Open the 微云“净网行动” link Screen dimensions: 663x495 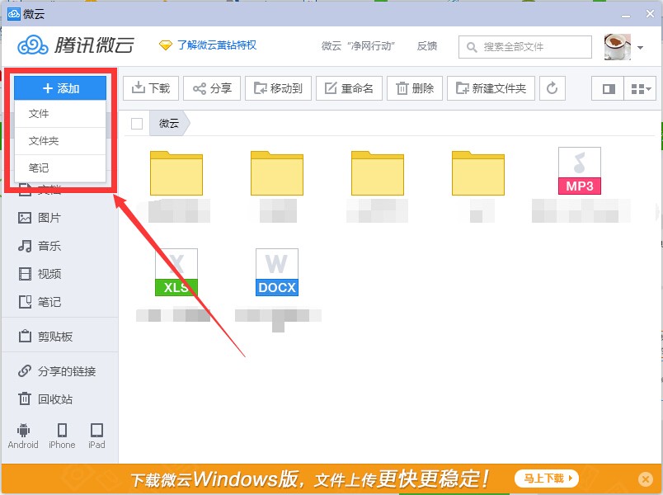pos(358,45)
